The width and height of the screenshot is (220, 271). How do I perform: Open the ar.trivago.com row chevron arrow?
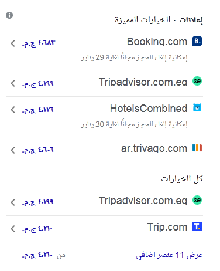pos(13,150)
